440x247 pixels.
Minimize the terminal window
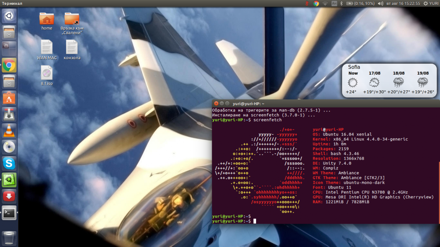tap(222, 104)
